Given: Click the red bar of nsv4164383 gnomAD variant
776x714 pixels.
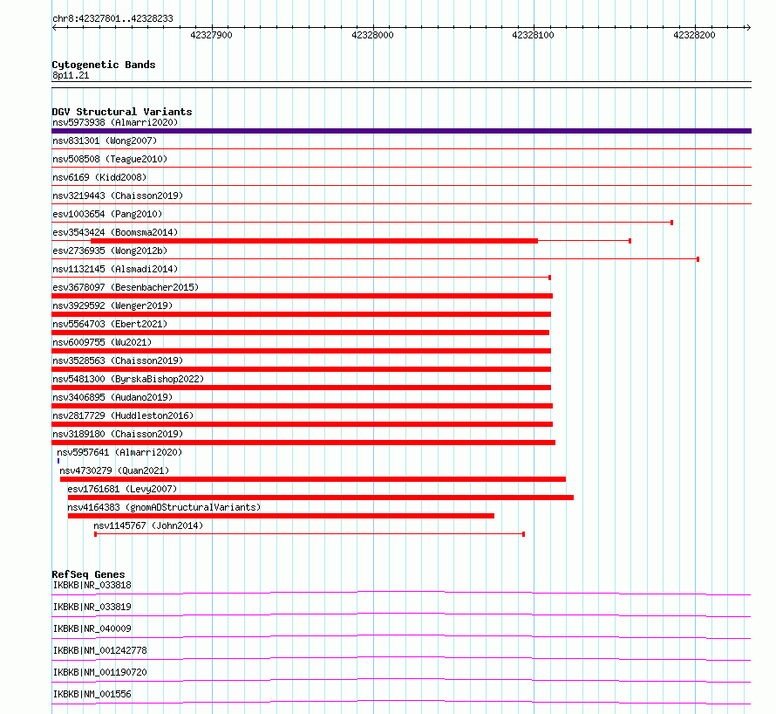Looking at the screenshot, I should tap(281, 516).
